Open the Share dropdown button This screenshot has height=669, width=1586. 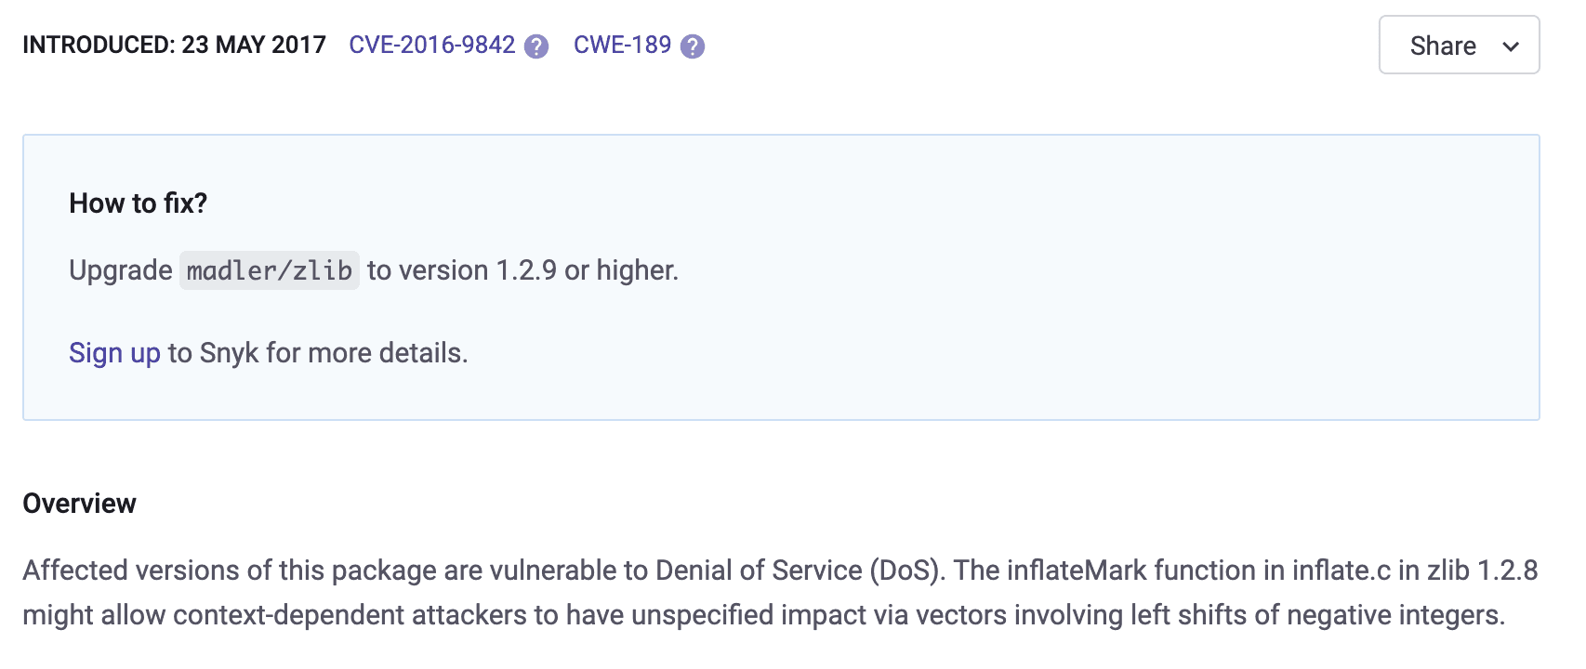1459,45
